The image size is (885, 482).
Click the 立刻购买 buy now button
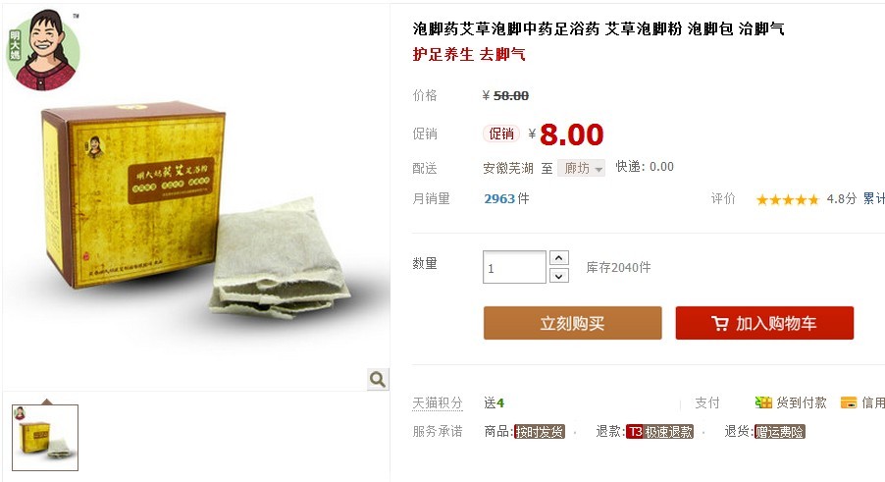[x=572, y=323]
